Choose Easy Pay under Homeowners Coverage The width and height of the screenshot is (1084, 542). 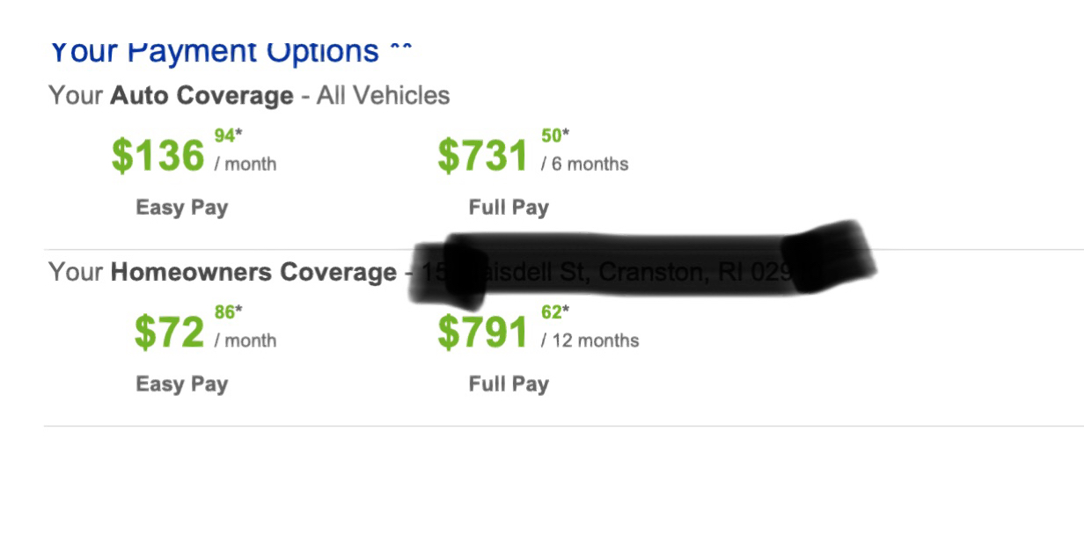click(182, 384)
